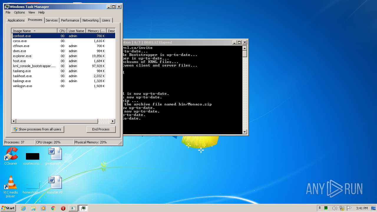Switch to the Users tab

pos(106,20)
